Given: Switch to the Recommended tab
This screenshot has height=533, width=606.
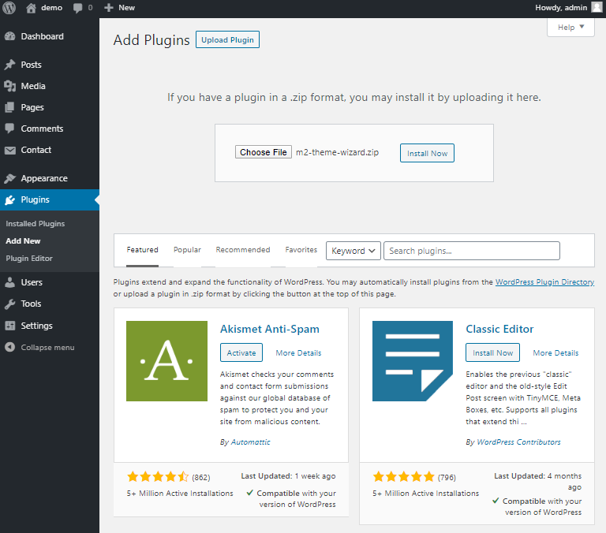Looking at the screenshot, I should (x=243, y=250).
